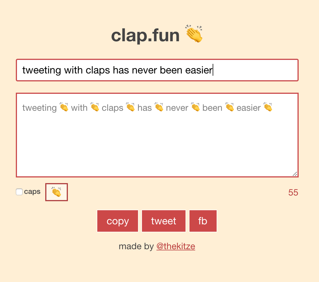The width and height of the screenshot is (319, 282).
Task: Share the clapified text via the fb button
Action: pyautogui.click(x=203, y=221)
